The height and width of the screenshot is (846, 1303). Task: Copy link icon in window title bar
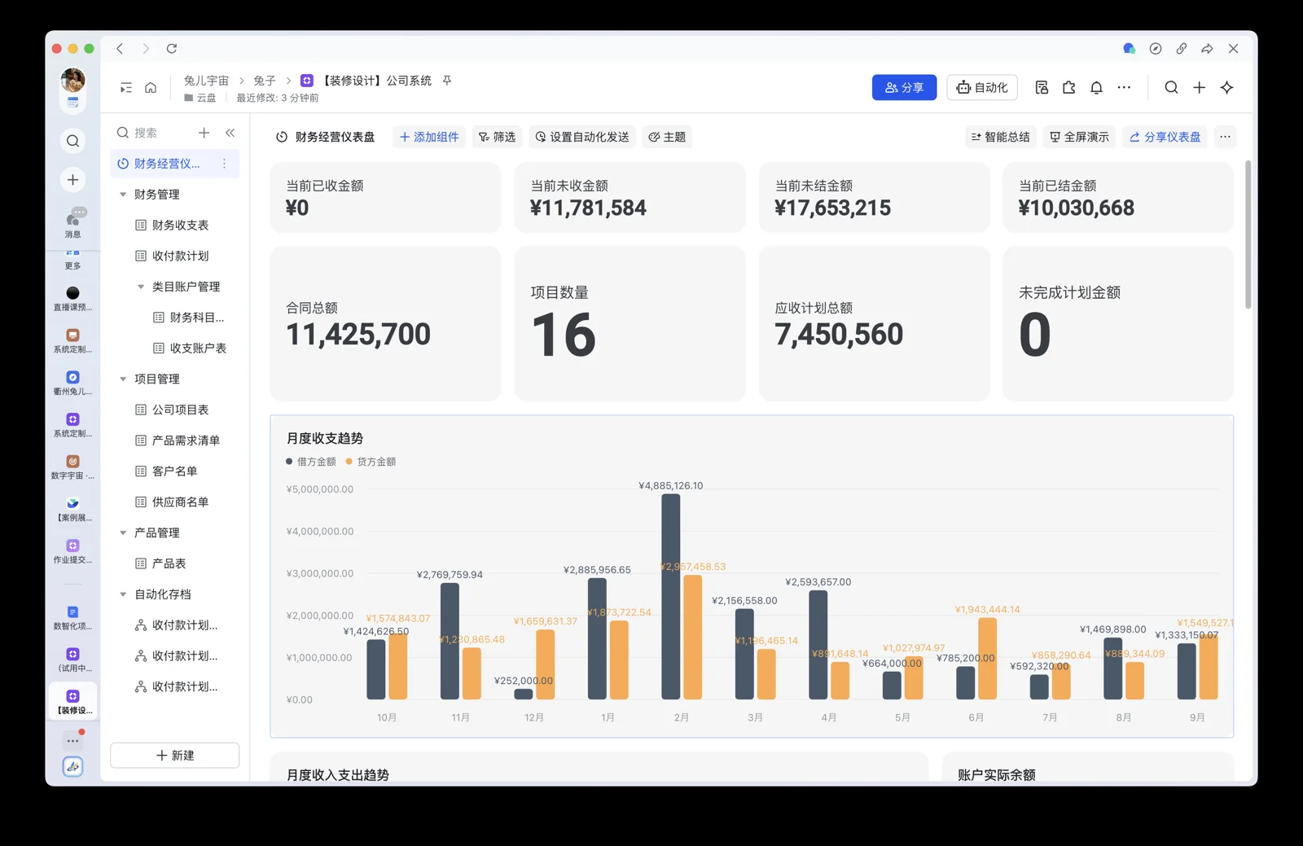[x=1181, y=49]
